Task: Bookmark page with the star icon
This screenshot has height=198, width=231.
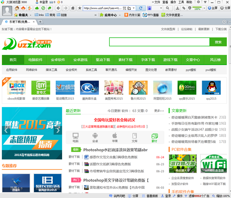Action: click(x=80, y=8)
